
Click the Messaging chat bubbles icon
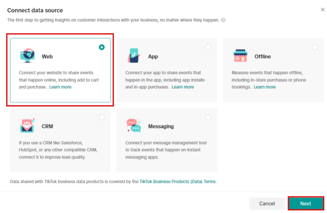[x=134, y=126]
